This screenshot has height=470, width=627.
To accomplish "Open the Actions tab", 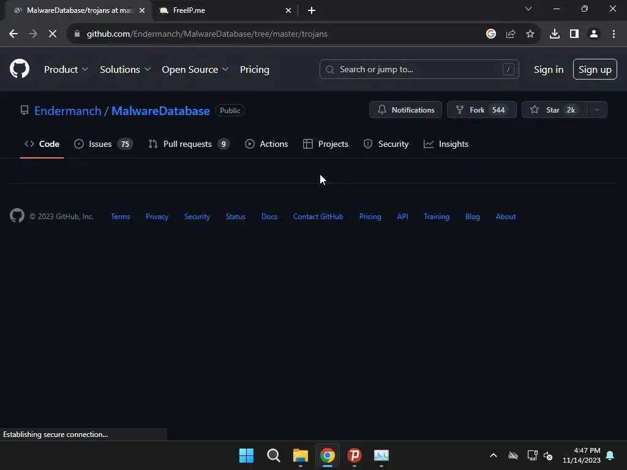I will click(x=266, y=144).
